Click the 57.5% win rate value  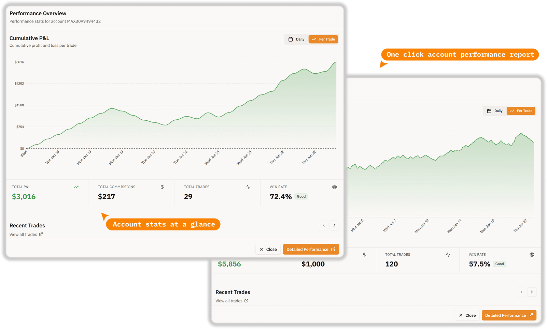tap(479, 264)
